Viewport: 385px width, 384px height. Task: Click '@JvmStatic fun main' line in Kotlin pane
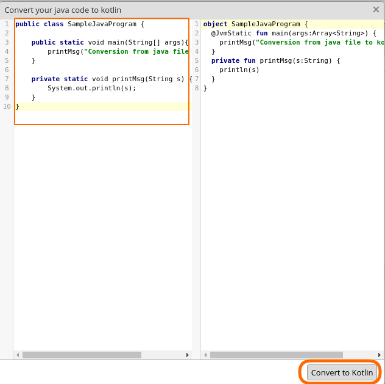[294, 33]
